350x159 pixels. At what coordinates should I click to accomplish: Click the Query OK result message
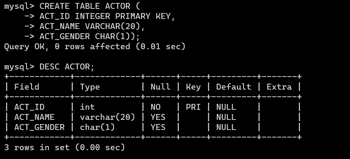coord(95,46)
